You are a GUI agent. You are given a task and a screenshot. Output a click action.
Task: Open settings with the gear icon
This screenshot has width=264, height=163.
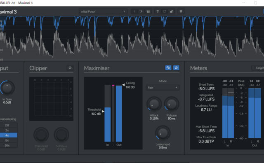pyautogui.click(x=181, y=12)
